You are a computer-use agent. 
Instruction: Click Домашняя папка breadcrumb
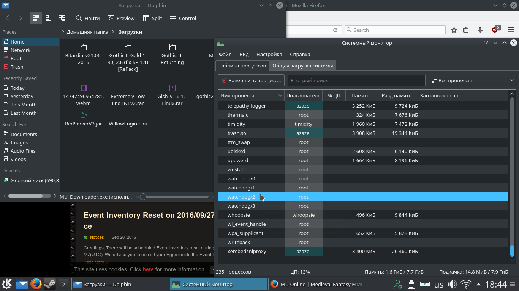(x=87, y=32)
